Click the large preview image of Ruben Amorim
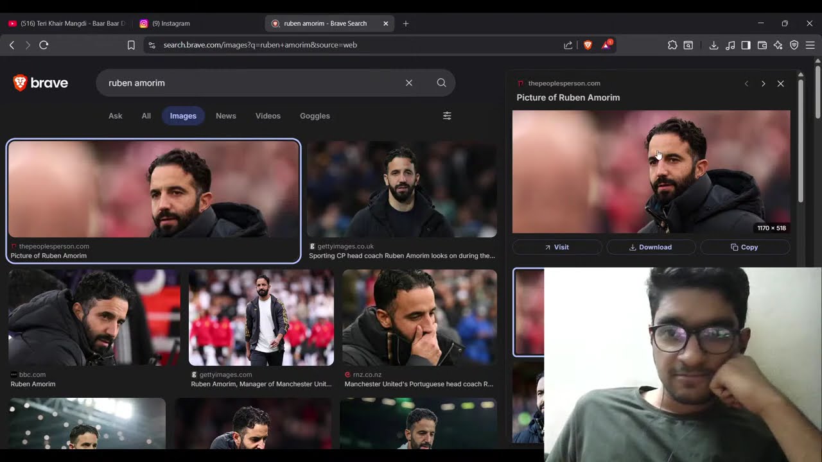Image resolution: width=822 pixels, height=462 pixels. click(x=651, y=171)
